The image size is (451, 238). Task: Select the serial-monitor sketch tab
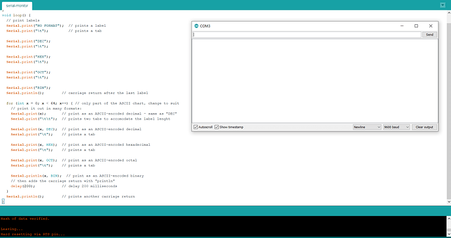click(x=17, y=5)
